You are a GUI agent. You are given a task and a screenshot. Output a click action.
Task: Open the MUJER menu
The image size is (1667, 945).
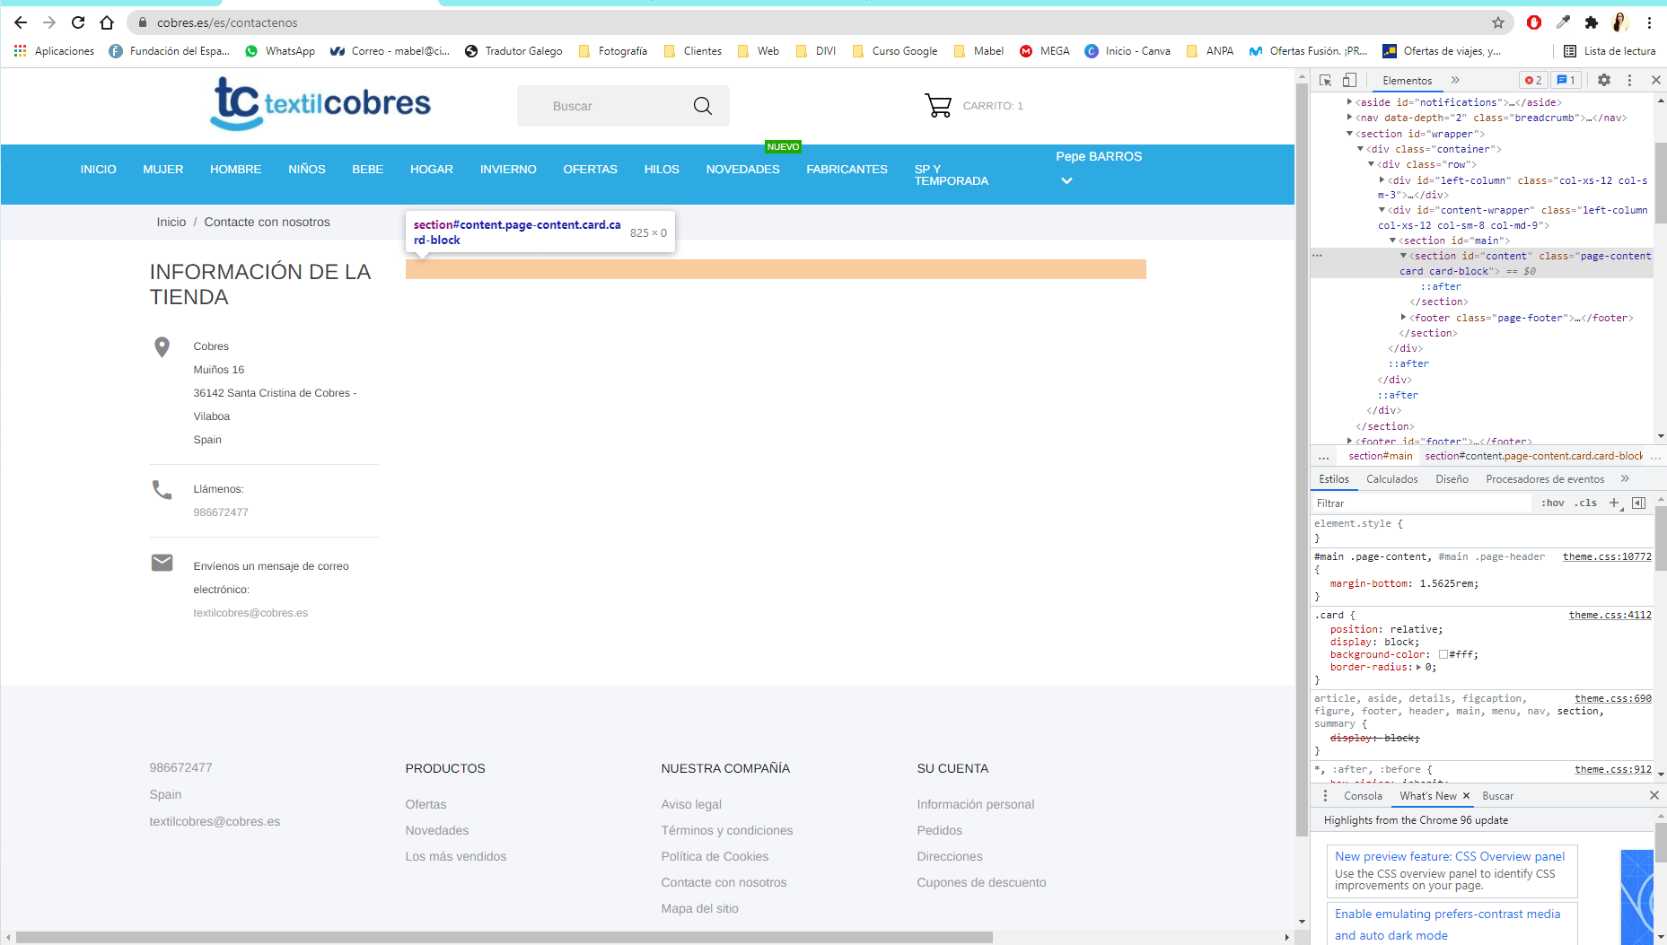pyautogui.click(x=163, y=169)
